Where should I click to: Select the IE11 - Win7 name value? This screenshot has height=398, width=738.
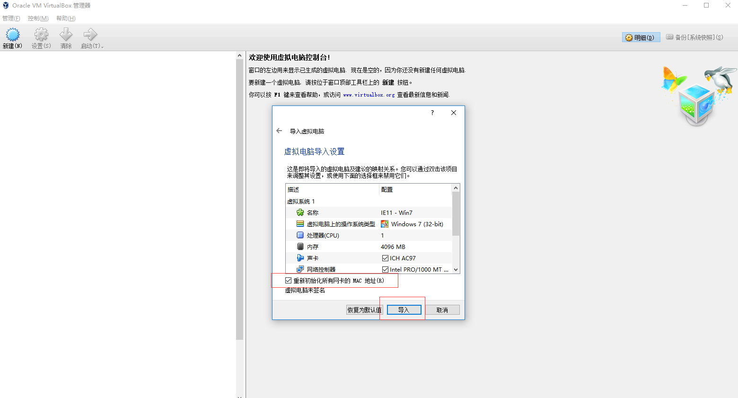pyautogui.click(x=396, y=212)
